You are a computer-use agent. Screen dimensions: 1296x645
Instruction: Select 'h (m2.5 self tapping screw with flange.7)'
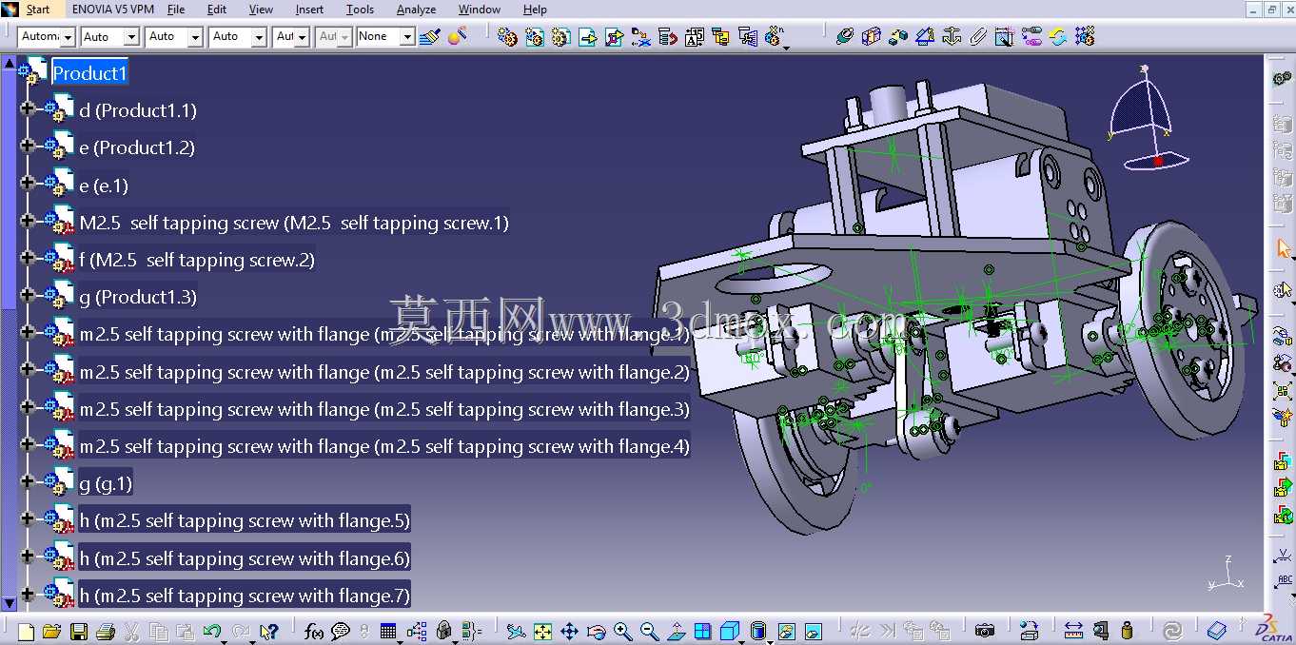pyautogui.click(x=245, y=596)
